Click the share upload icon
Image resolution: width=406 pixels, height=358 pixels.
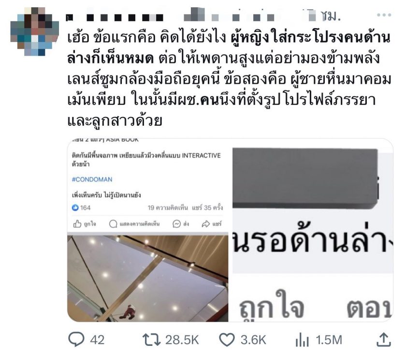tap(383, 340)
